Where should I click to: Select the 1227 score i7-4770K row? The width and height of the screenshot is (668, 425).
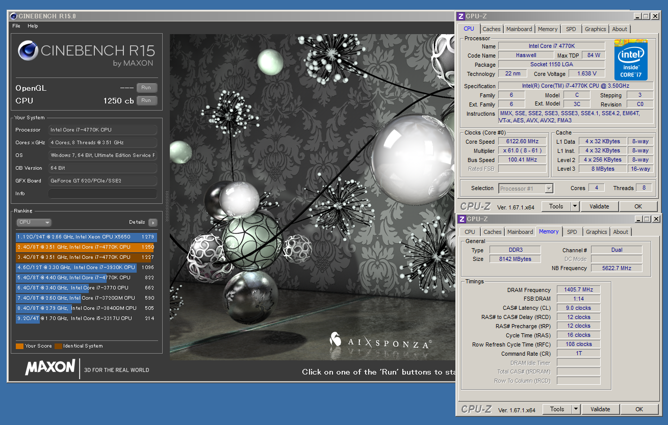pyautogui.click(x=86, y=257)
